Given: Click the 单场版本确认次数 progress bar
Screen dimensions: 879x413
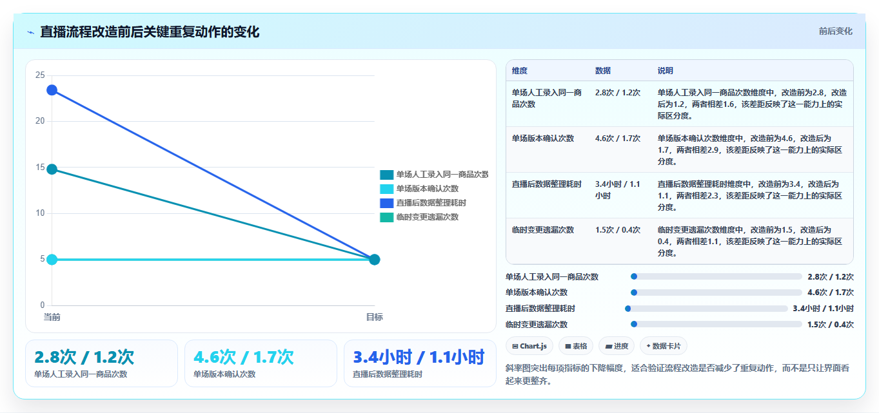Looking at the screenshot, I should 716,293.
